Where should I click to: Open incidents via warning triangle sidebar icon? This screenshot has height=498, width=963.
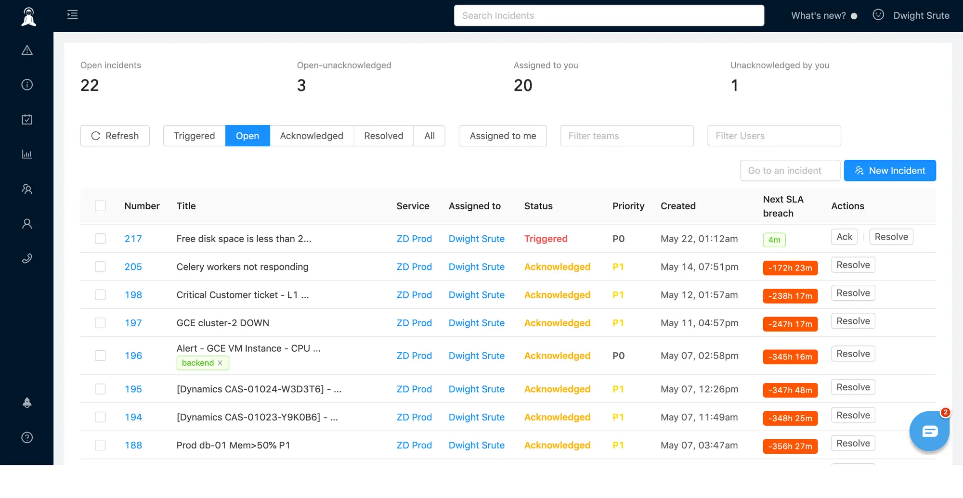pyautogui.click(x=27, y=50)
